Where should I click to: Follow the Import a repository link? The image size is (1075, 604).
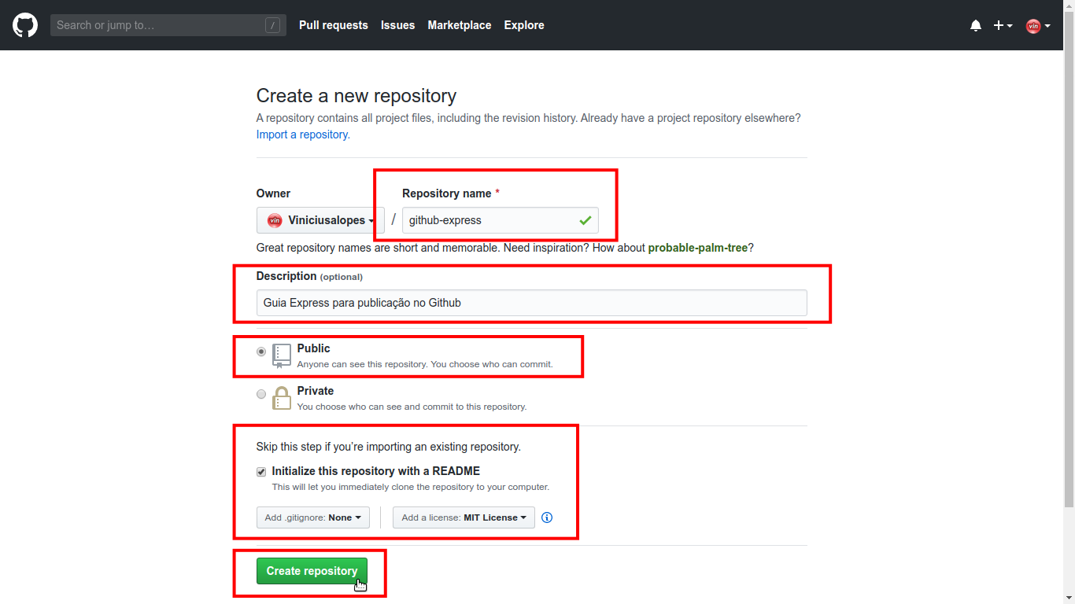point(303,134)
